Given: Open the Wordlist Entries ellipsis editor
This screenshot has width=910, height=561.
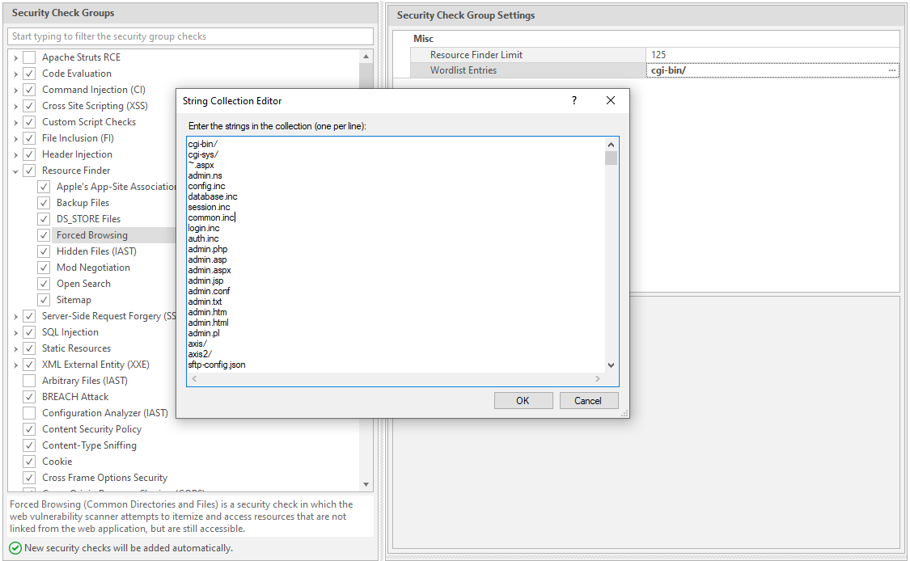Looking at the screenshot, I should 892,70.
